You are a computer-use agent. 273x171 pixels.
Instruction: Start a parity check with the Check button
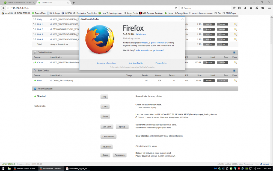[105, 107]
